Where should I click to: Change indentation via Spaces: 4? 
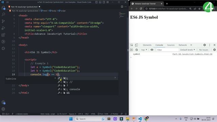[x=73, y=114]
